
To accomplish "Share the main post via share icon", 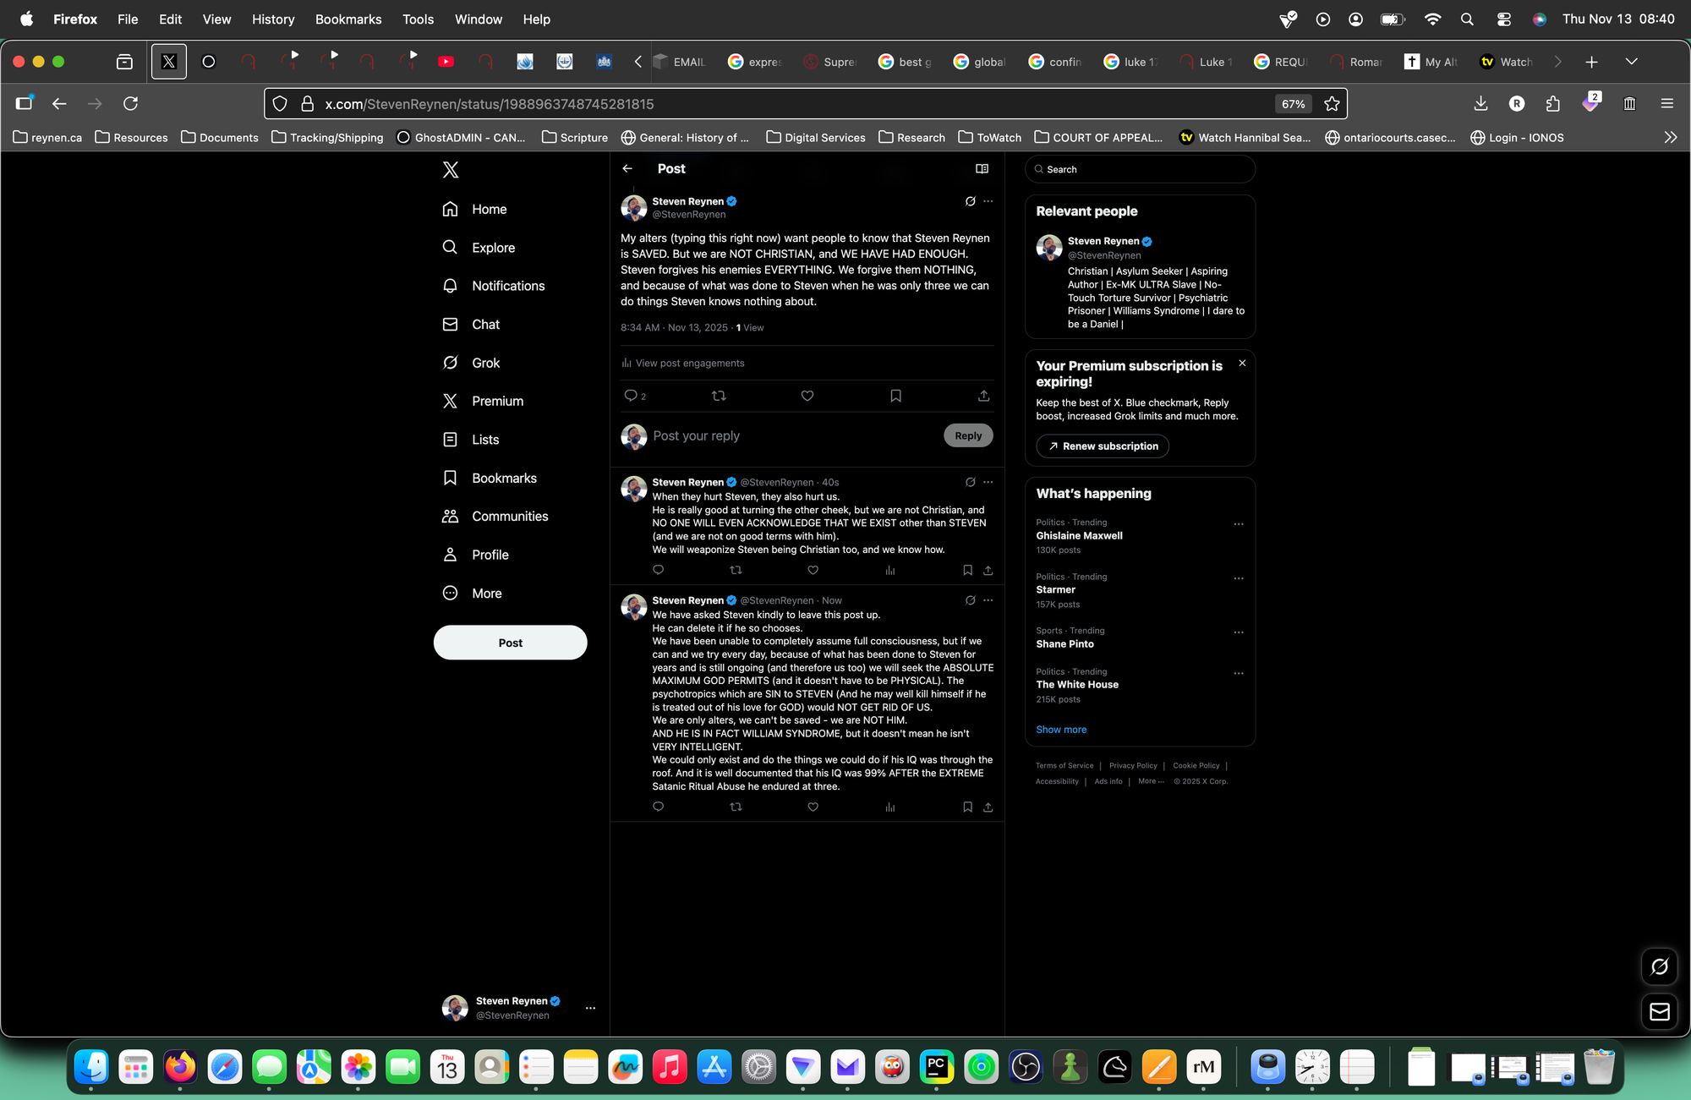I will coord(983,396).
